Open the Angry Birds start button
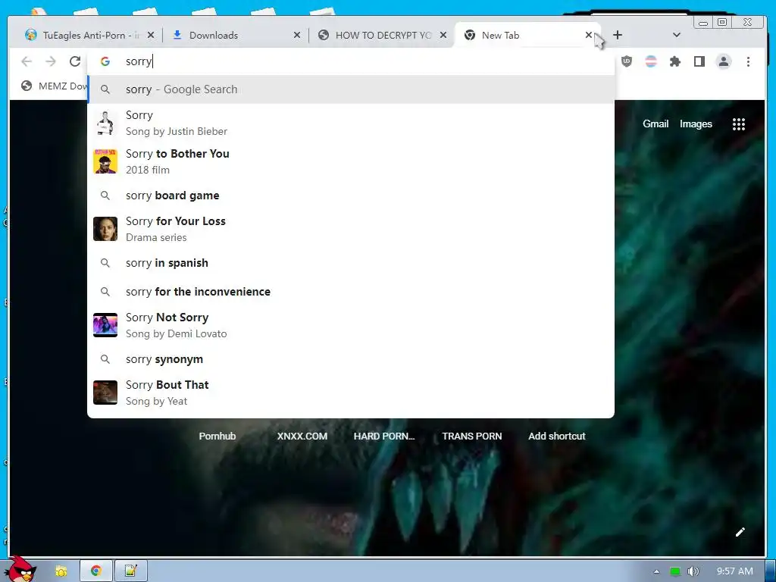This screenshot has width=776, height=582. pos(20,569)
